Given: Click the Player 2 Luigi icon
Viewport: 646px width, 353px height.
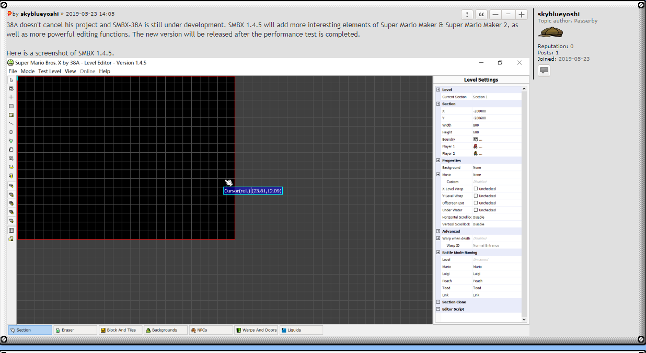Looking at the screenshot, I should click(476, 154).
